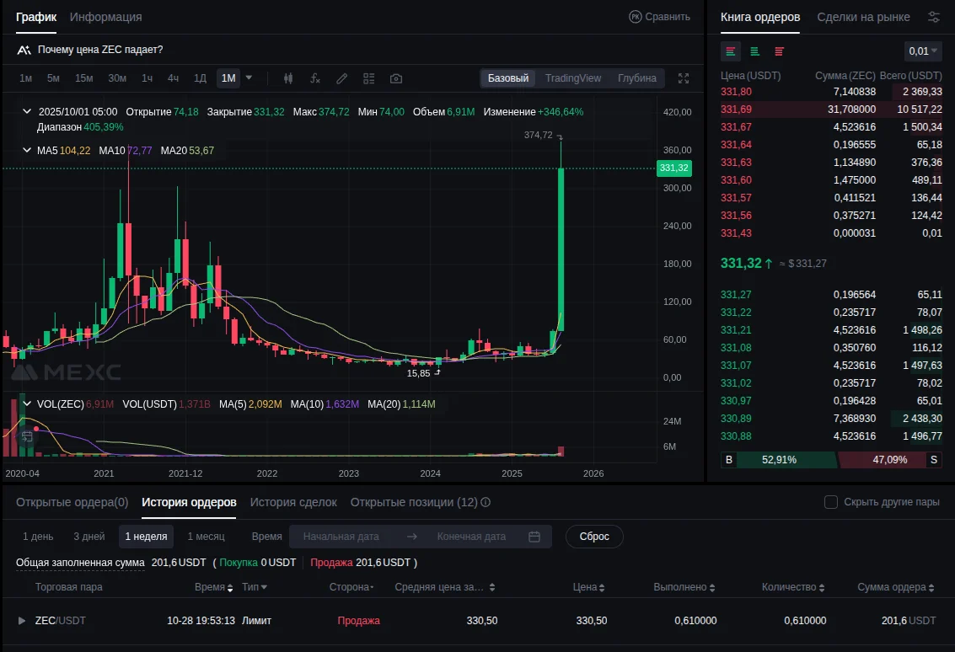Click the 'Сброс' reset button
Viewport: 955px width, 652px height.
point(594,537)
